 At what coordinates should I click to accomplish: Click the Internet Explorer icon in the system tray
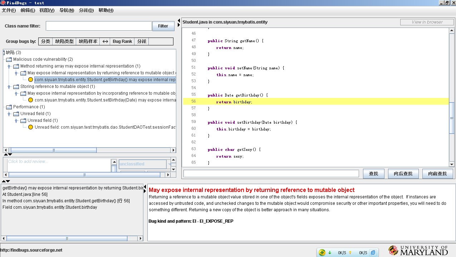click(373, 252)
